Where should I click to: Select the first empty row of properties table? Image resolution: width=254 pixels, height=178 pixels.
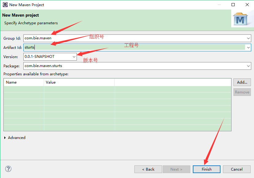[117, 89]
